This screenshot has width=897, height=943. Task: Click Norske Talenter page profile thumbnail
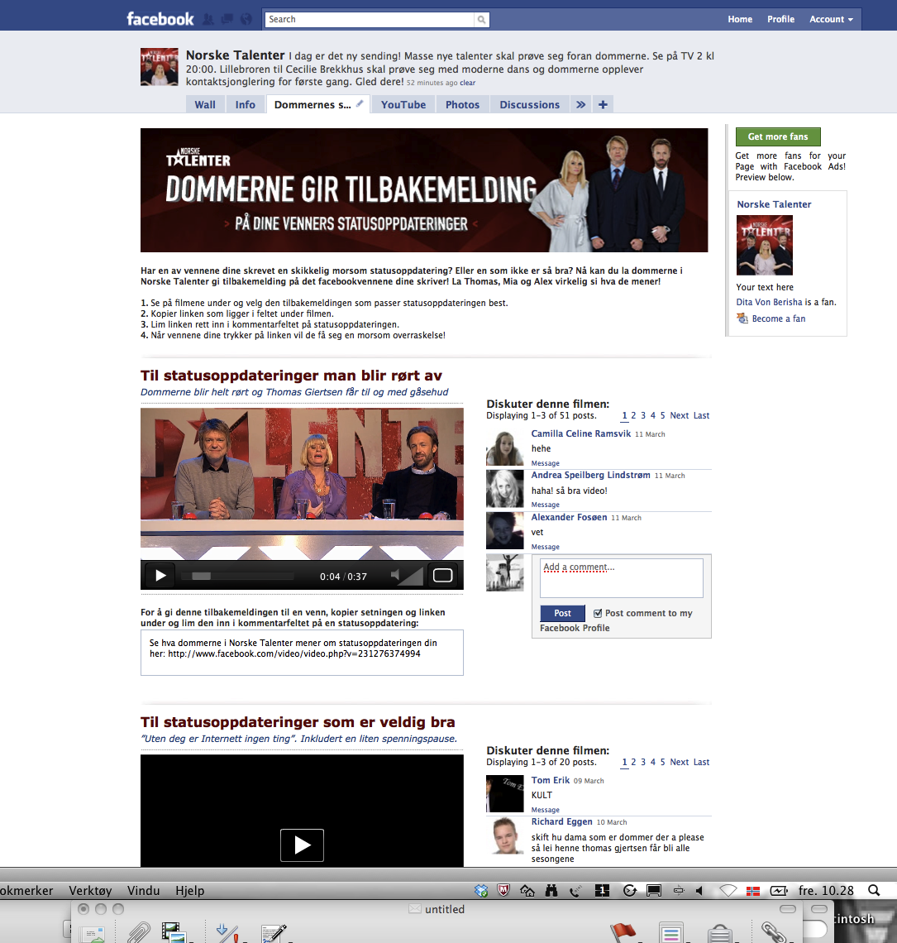pos(160,67)
